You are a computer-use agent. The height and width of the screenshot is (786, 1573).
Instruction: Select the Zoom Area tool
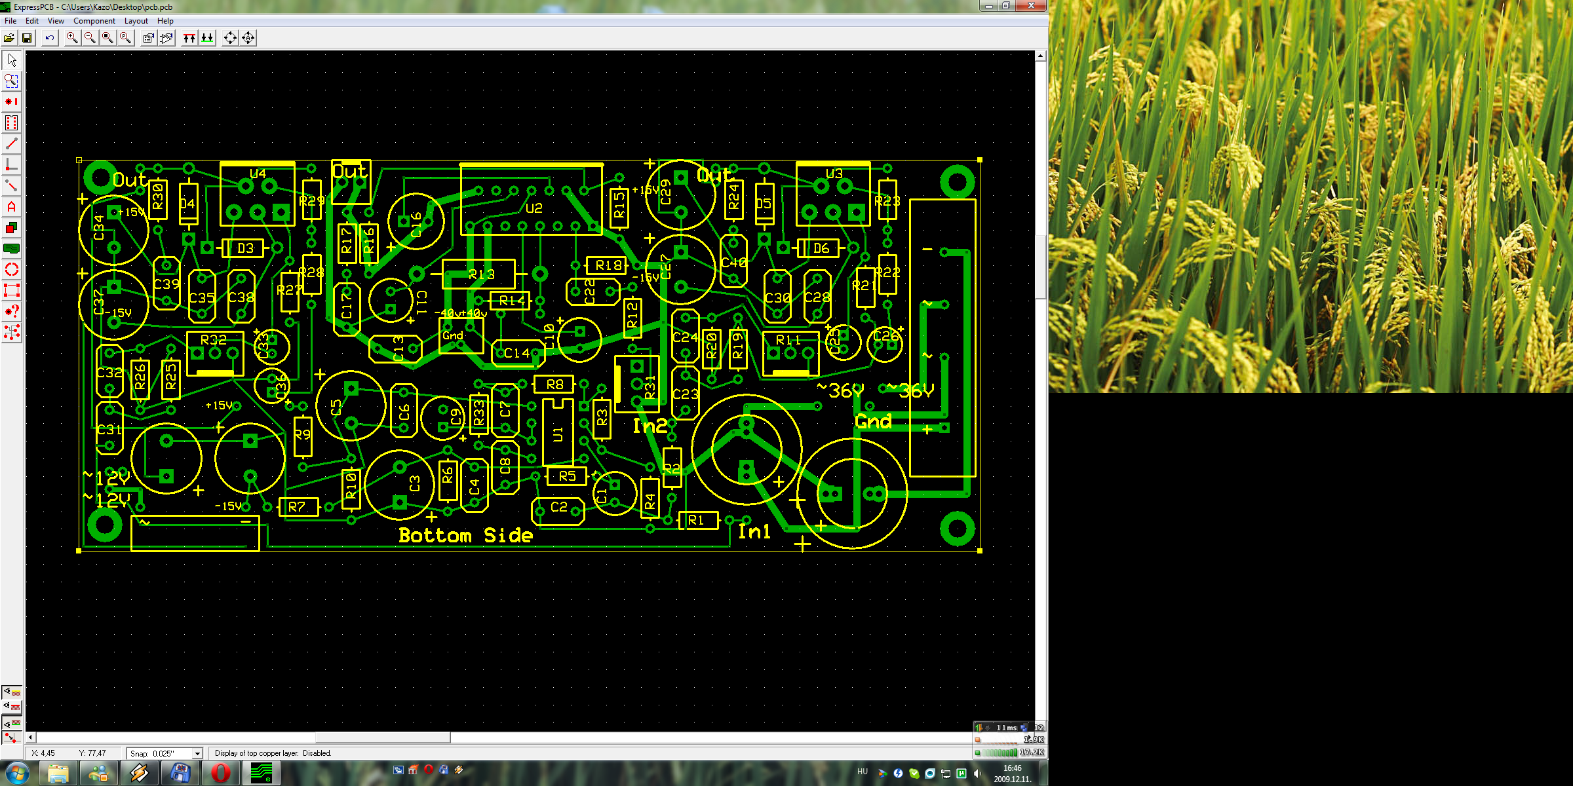coord(11,81)
